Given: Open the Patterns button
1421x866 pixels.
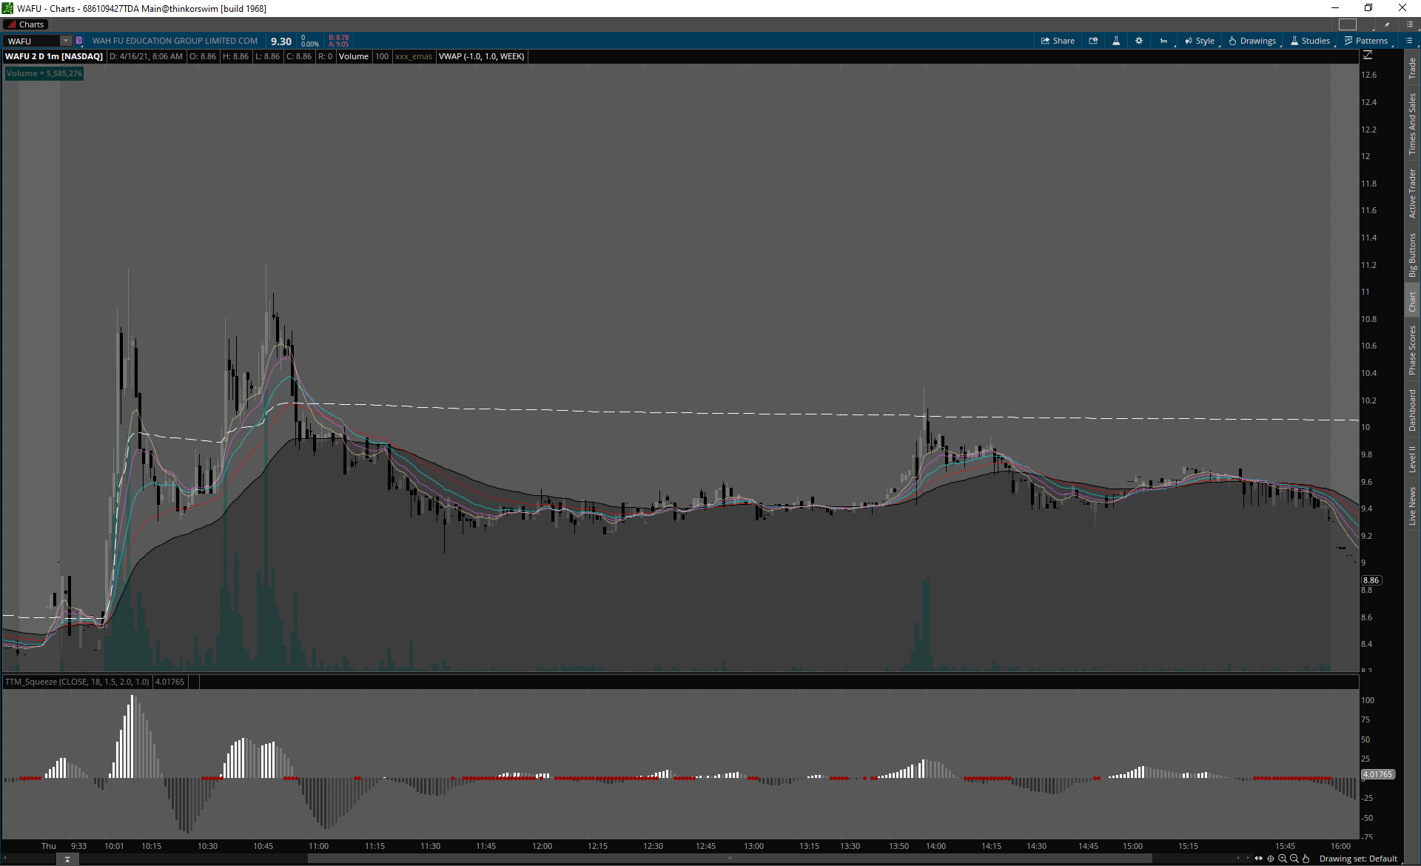Looking at the screenshot, I should [x=1366, y=41].
